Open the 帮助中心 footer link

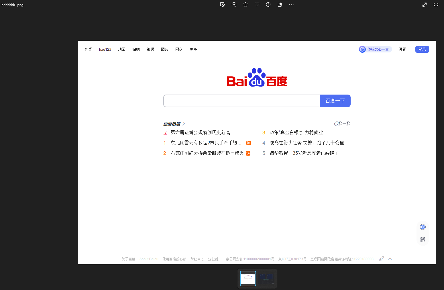click(x=197, y=259)
